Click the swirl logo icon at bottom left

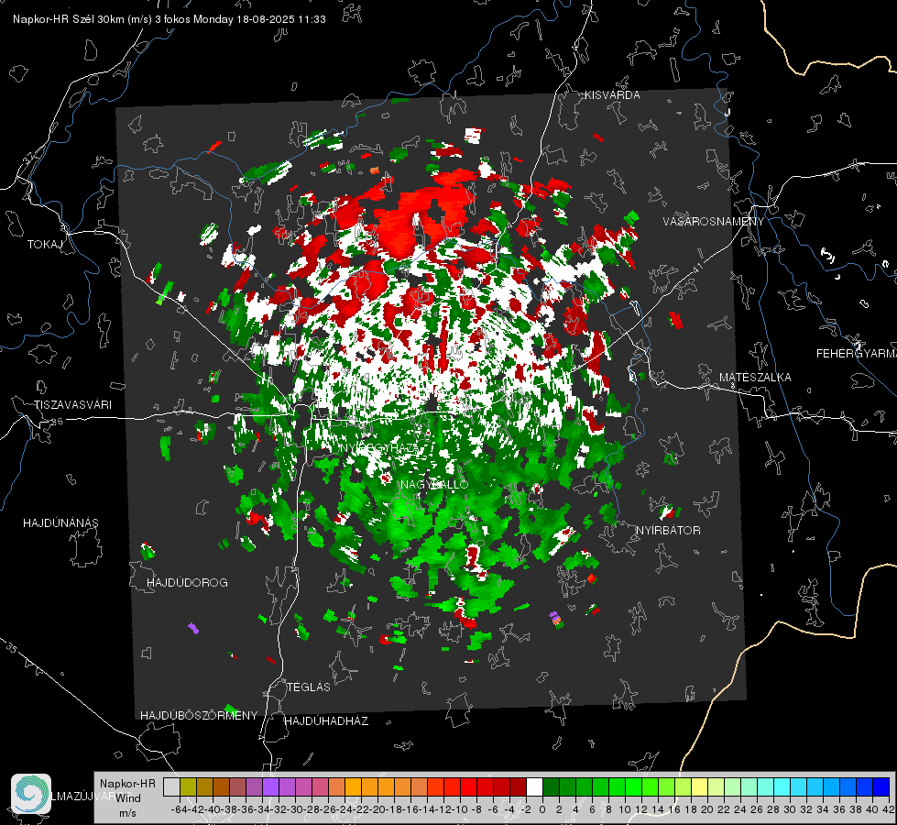(x=31, y=794)
